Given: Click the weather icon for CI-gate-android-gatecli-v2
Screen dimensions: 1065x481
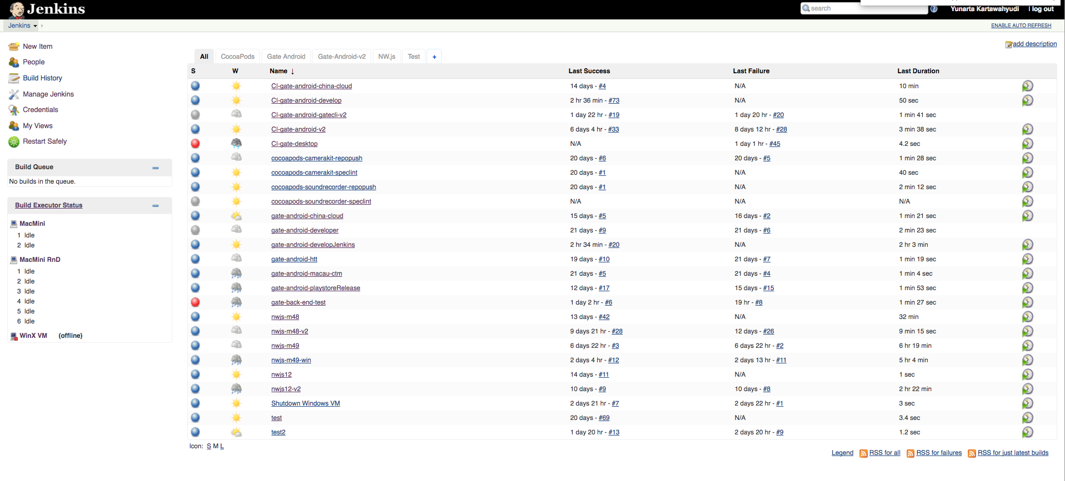Looking at the screenshot, I should (x=236, y=114).
